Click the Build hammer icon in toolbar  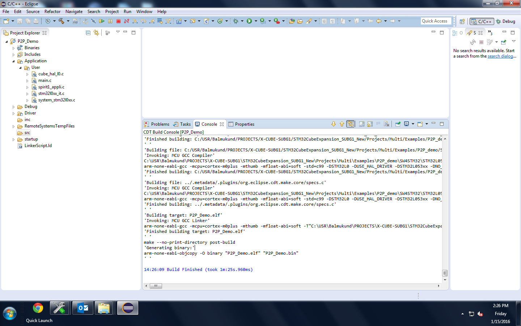61,21
